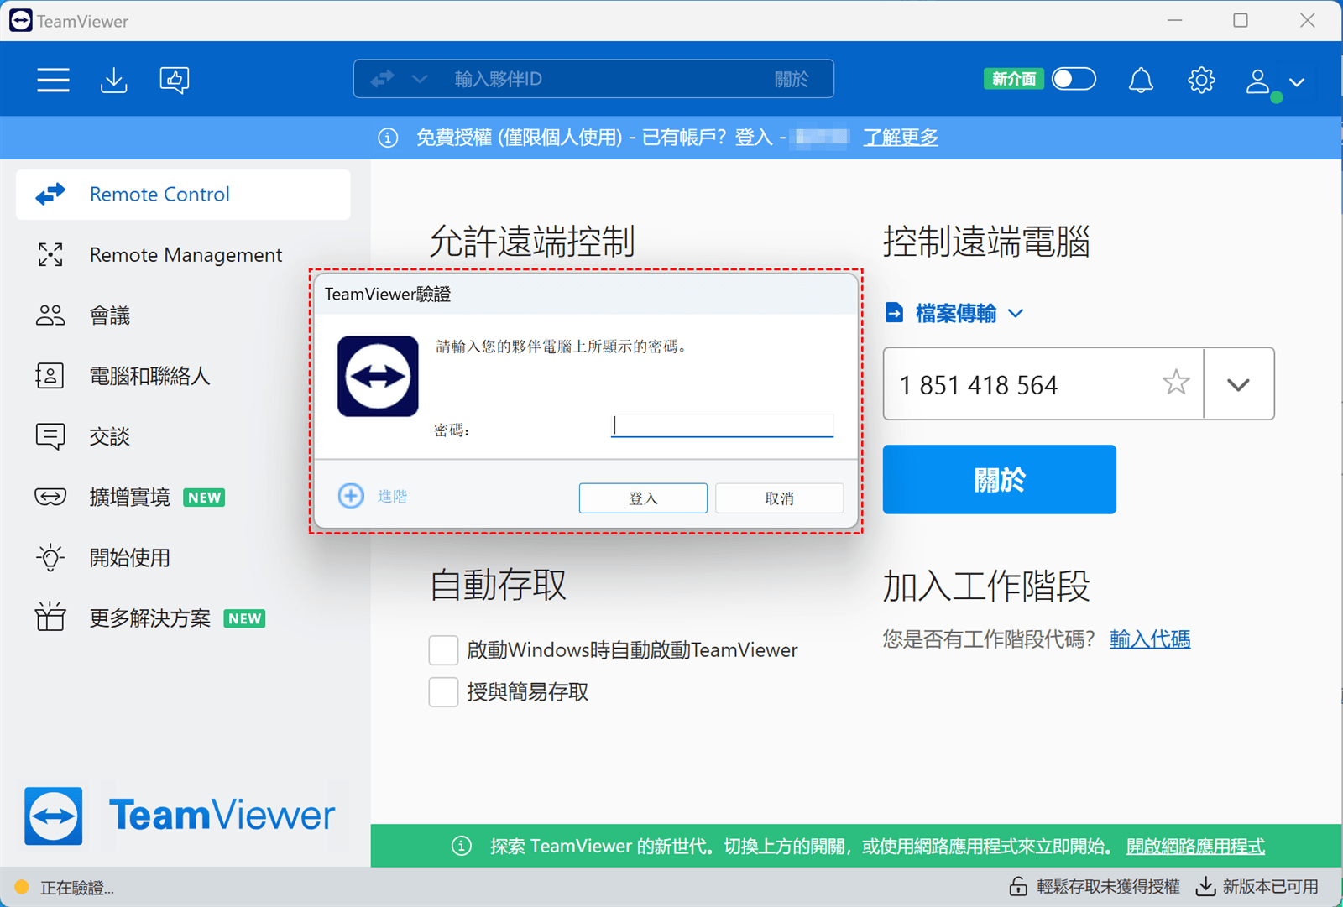Expand the account menu chevron
Screen dimensions: 1343x907
tap(1297, 82)
